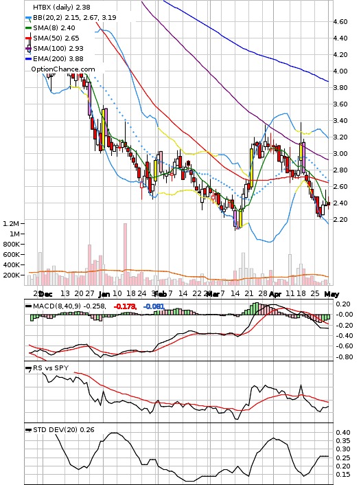The image size is (361, 485).
Task: Click the red SMA(50) legend color marker
Action: [29, 38]
